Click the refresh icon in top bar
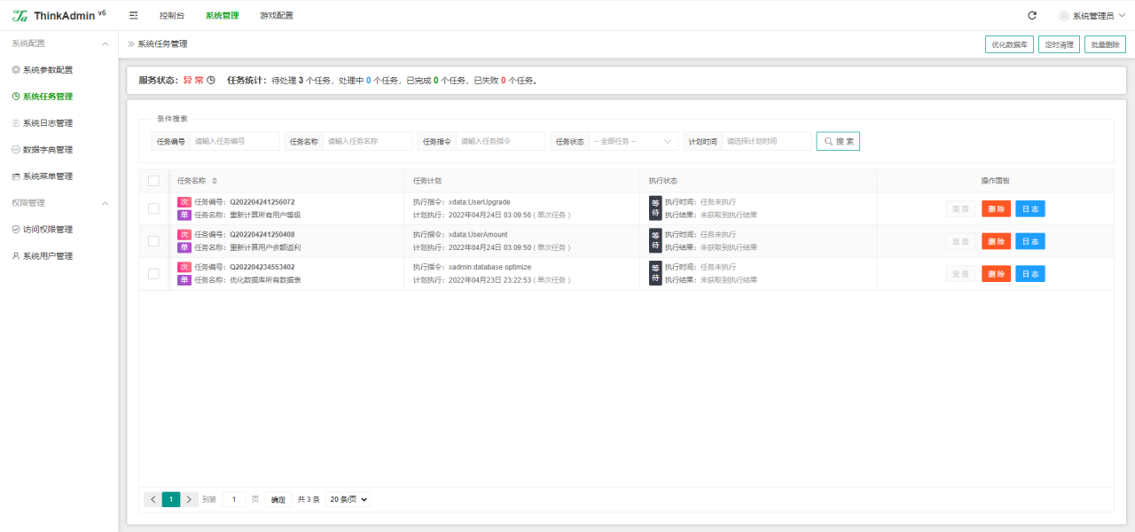Image resolution: width=1135 pixels, height=532 pixels. pos(1032,16)
